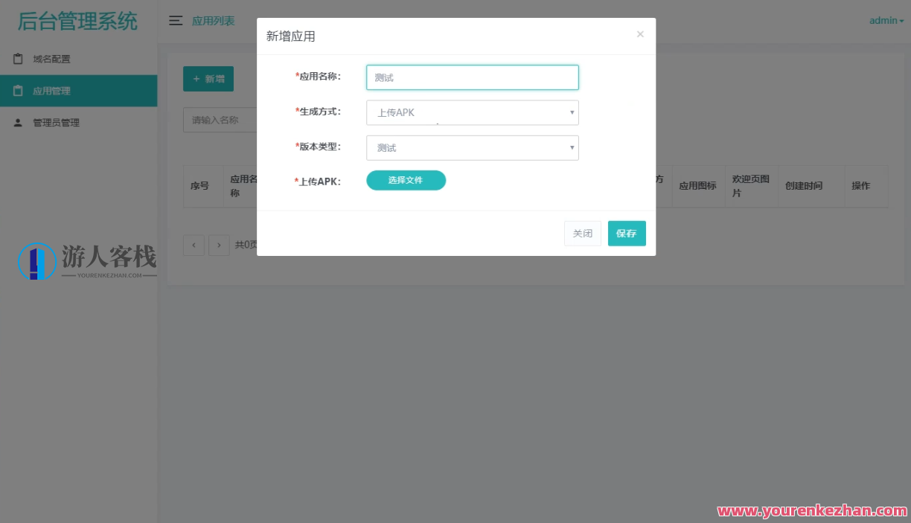The image size is (911, 523).
Task: Click the 应用列表 menu item
Action: [212, 21]
